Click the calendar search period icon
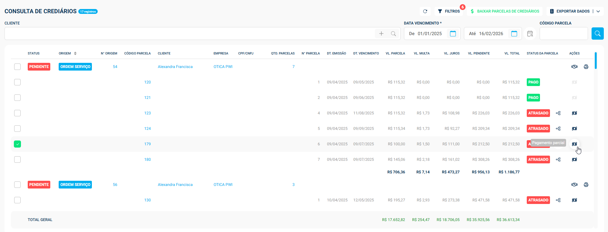Screen dimensions: 608x232 click(530, 34)
